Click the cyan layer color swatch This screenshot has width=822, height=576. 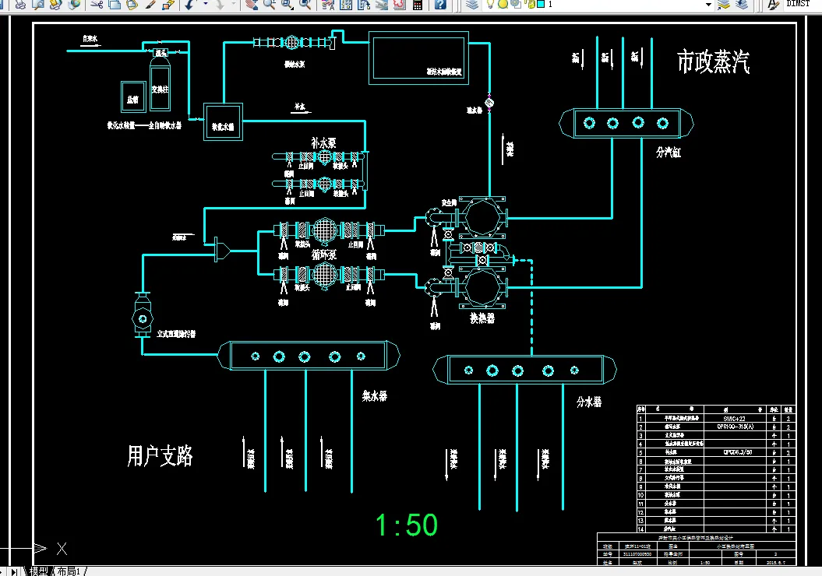pyautogui.click(x=541, y=4)
